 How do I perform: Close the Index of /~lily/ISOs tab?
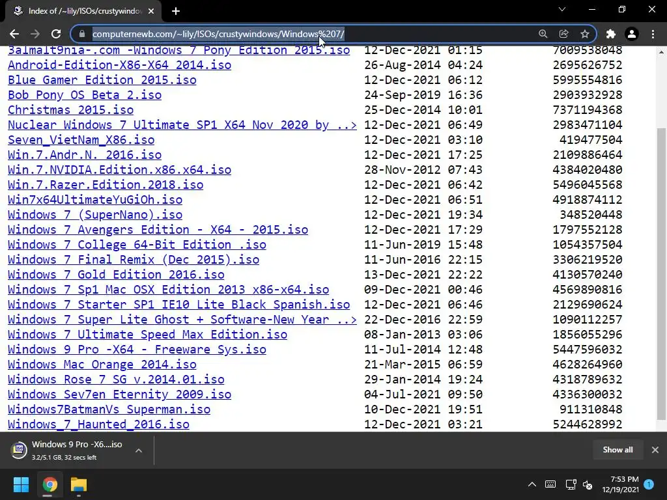tap(151, 11)
